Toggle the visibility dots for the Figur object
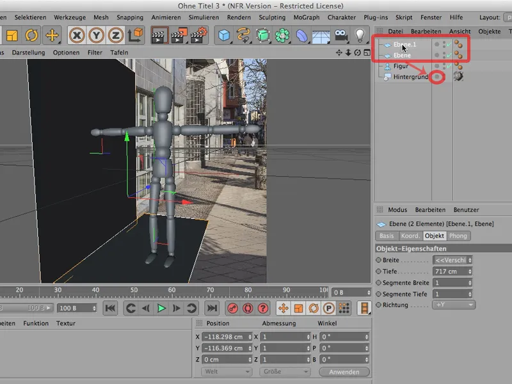 (444, 66)
